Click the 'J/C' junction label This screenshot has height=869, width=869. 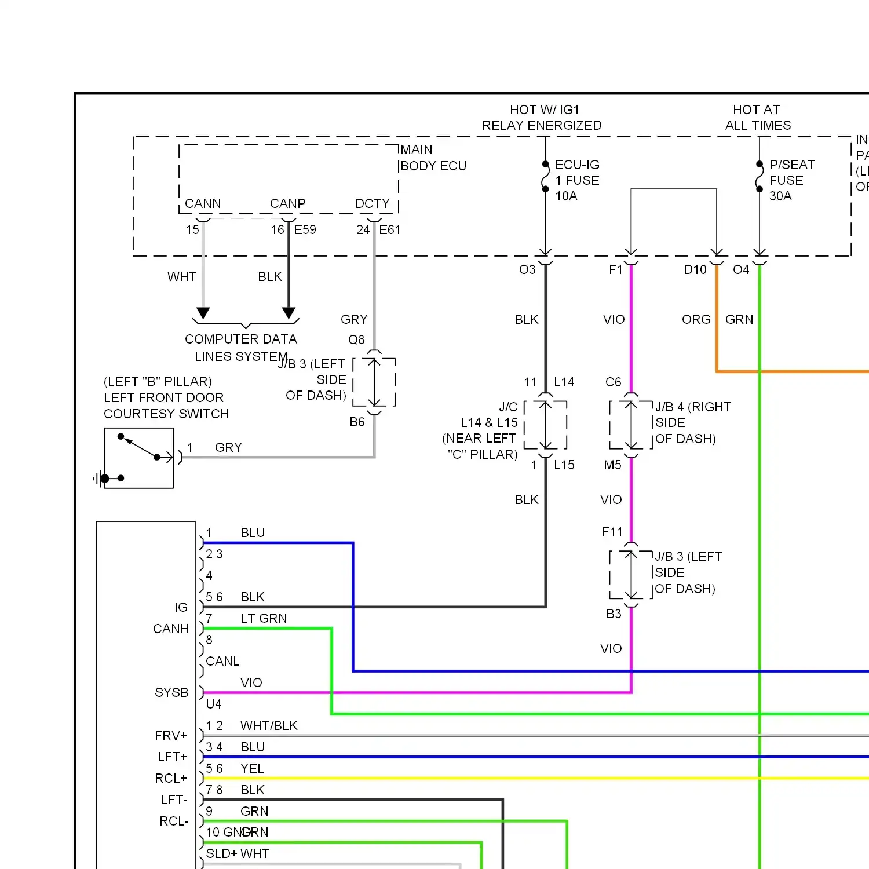pos(508,407)
